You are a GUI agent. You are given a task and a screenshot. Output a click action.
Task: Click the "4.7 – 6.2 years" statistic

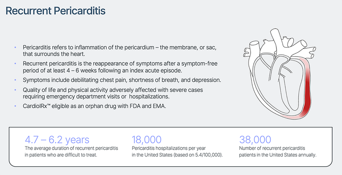(x=57, y=140)
